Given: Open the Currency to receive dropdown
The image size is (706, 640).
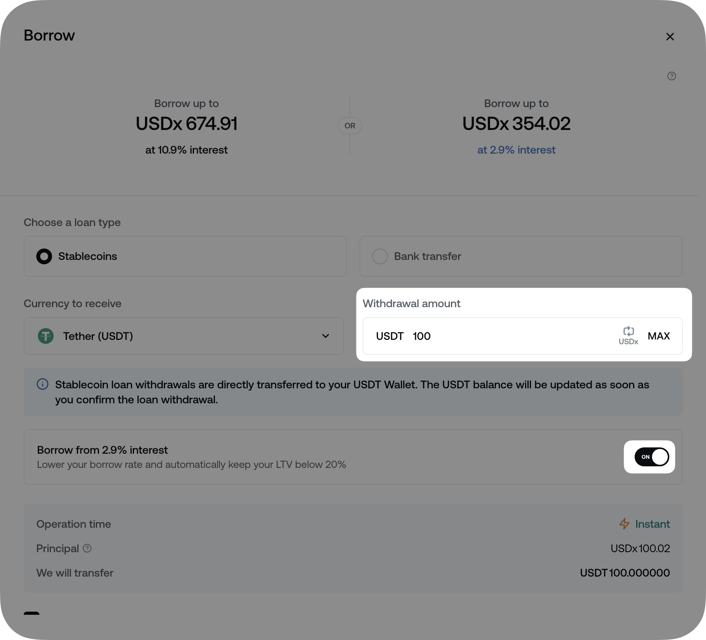Looking at the screenshot, I should (x=183, y=336).
